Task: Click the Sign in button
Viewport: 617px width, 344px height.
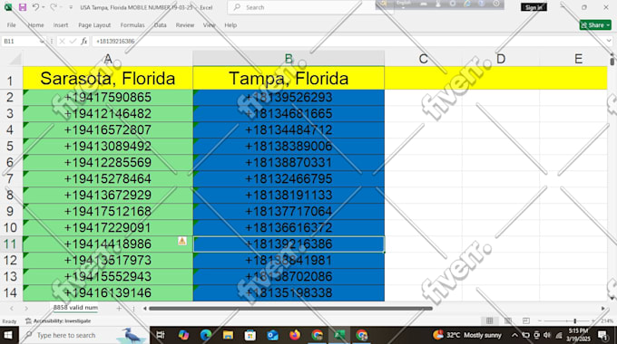Action: point(534,7)
